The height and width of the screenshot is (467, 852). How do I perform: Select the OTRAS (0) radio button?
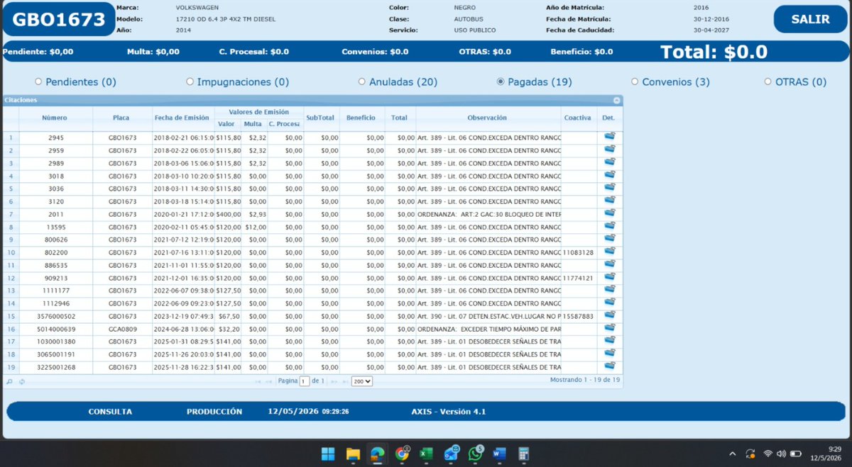coord(768,81)
